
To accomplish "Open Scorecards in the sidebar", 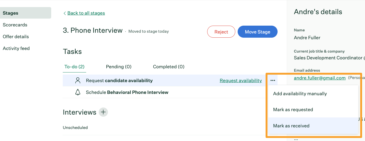I will coord(15,25).
